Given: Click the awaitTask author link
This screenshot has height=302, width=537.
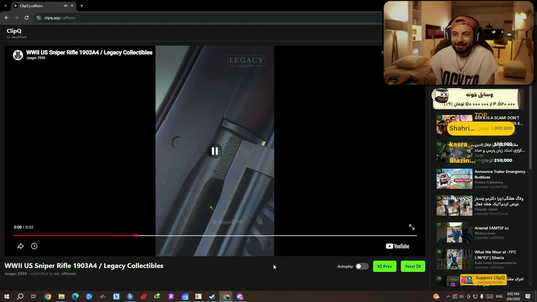Looking at the screenshot, I should pyautogui.click(x=19, y=37).
